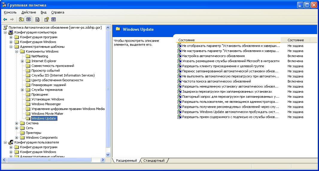Select setting Разрешить немедленную установку автоматических обновлений

(x=230, y=86)
